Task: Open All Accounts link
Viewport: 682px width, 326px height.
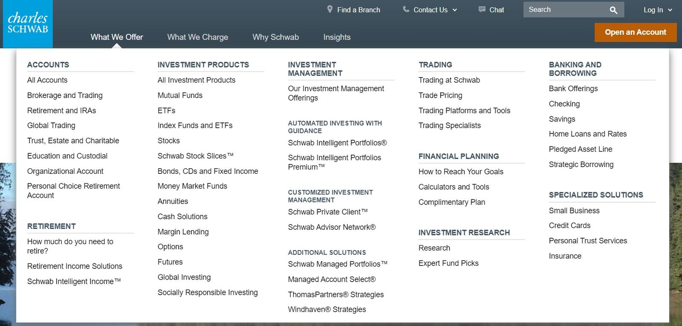Action: (47, 80)
